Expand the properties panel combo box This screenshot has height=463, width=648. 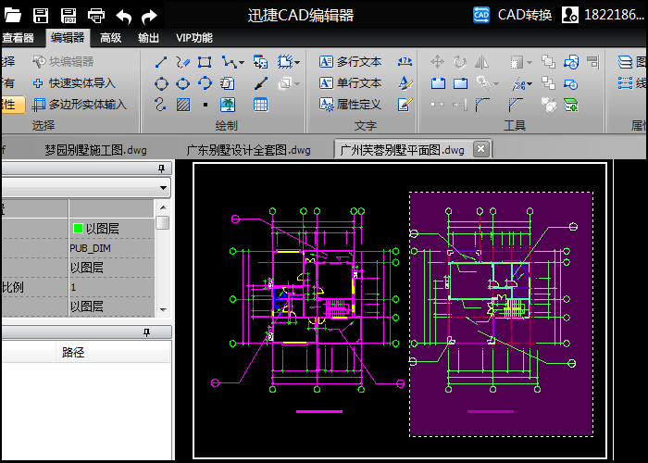[163, 188]
